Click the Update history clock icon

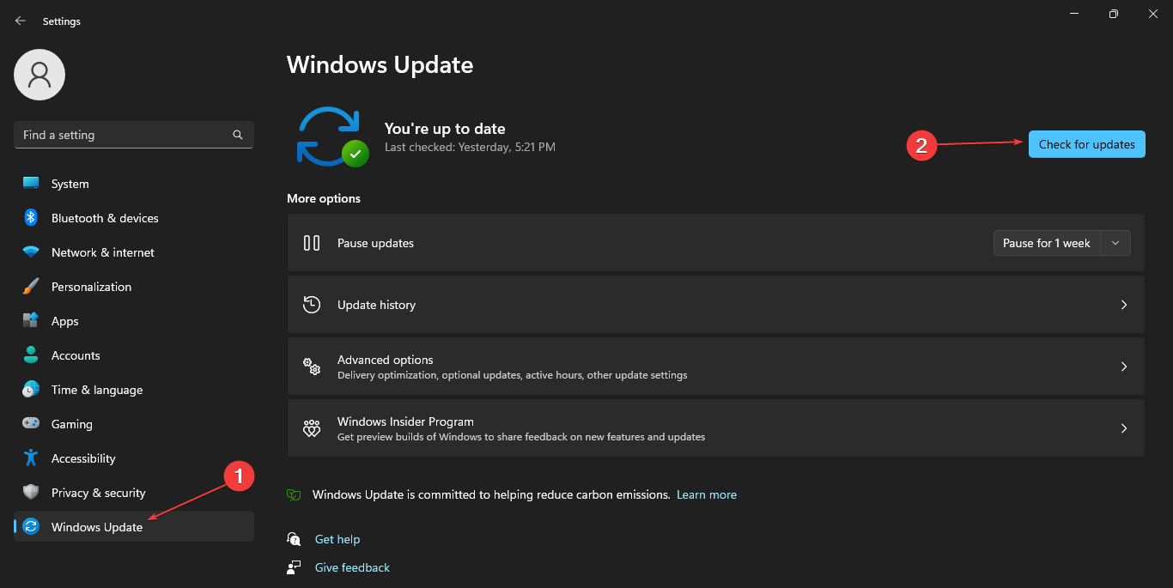coord(311,304)
